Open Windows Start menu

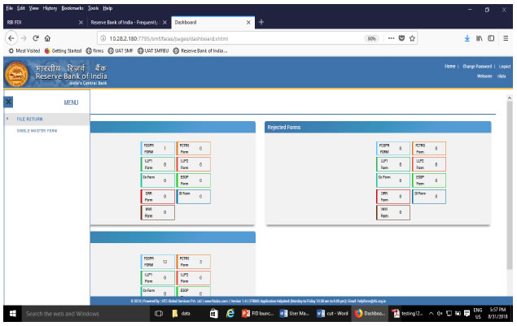coord(11,314)
